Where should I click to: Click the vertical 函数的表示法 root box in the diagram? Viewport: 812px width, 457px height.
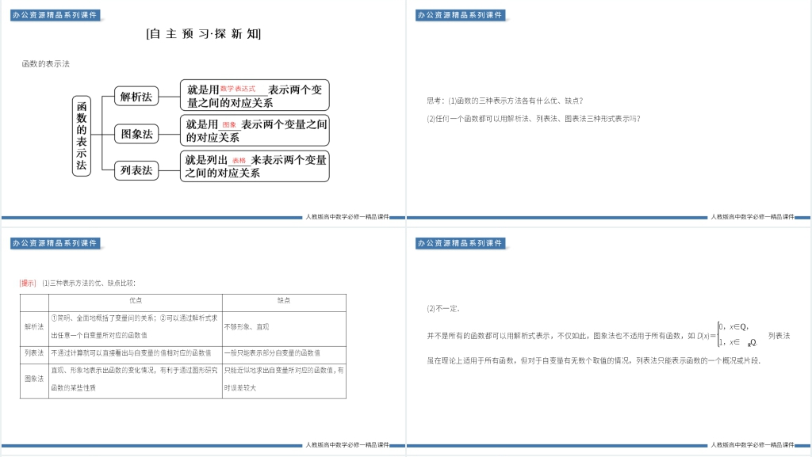(x=82, y=136)
